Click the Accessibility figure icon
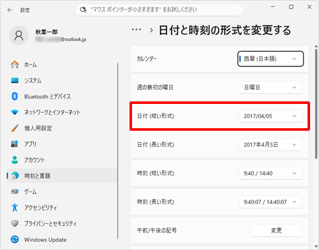 click(x=15, y=207)
